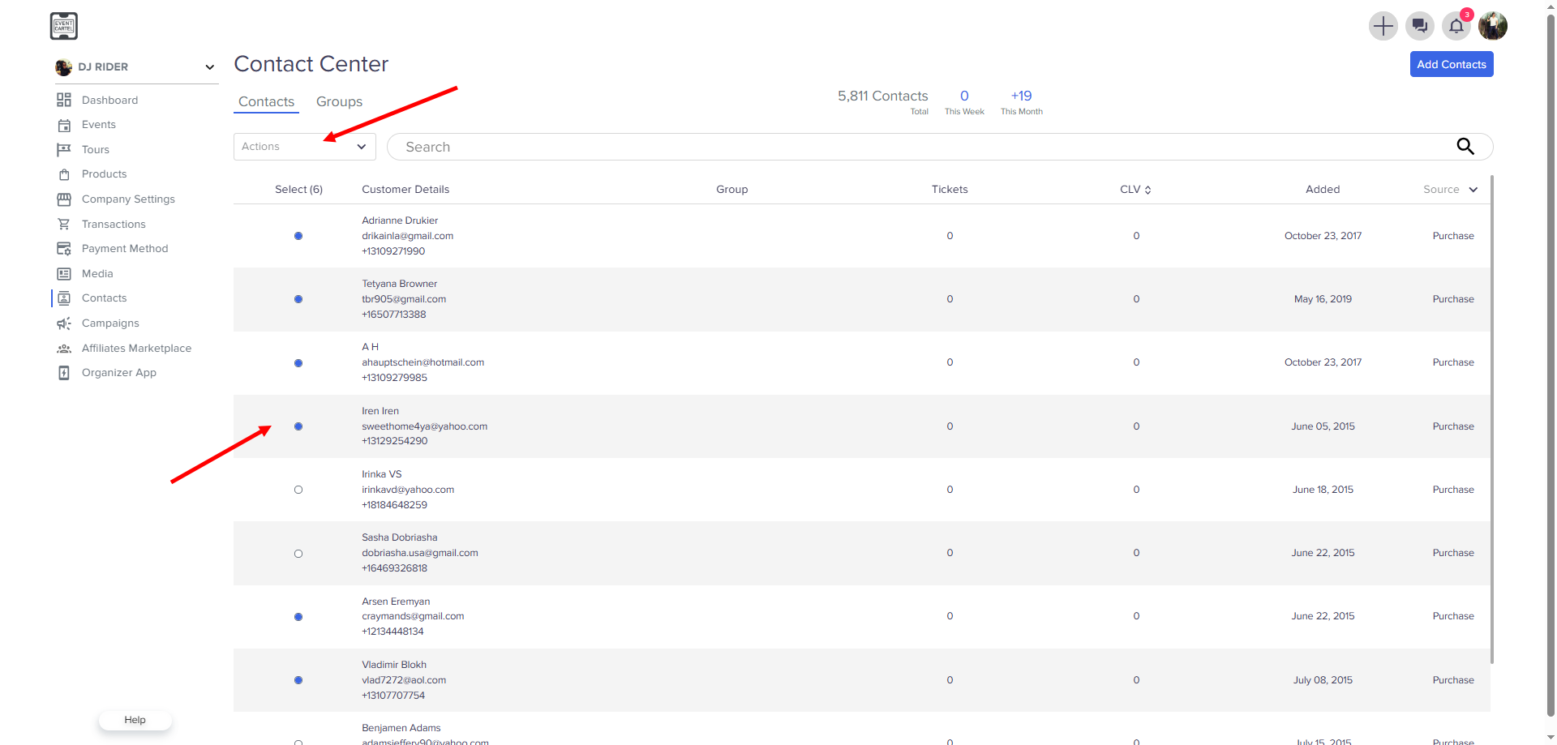Viewport: 1557px width, 745px height.
Task: Click the DJ Rider avatar in sidebar
Action: [x=63, y=67]
